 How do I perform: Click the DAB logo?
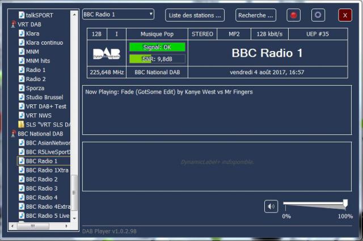(x=107, y=53)
